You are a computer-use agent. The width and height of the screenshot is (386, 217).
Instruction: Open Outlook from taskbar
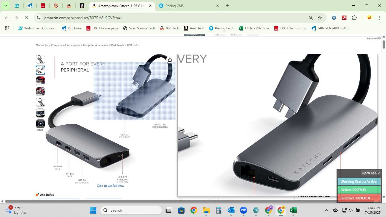coord(231,210)
